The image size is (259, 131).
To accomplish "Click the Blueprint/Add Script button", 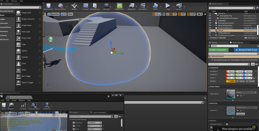I will click(x=246, y=50).
